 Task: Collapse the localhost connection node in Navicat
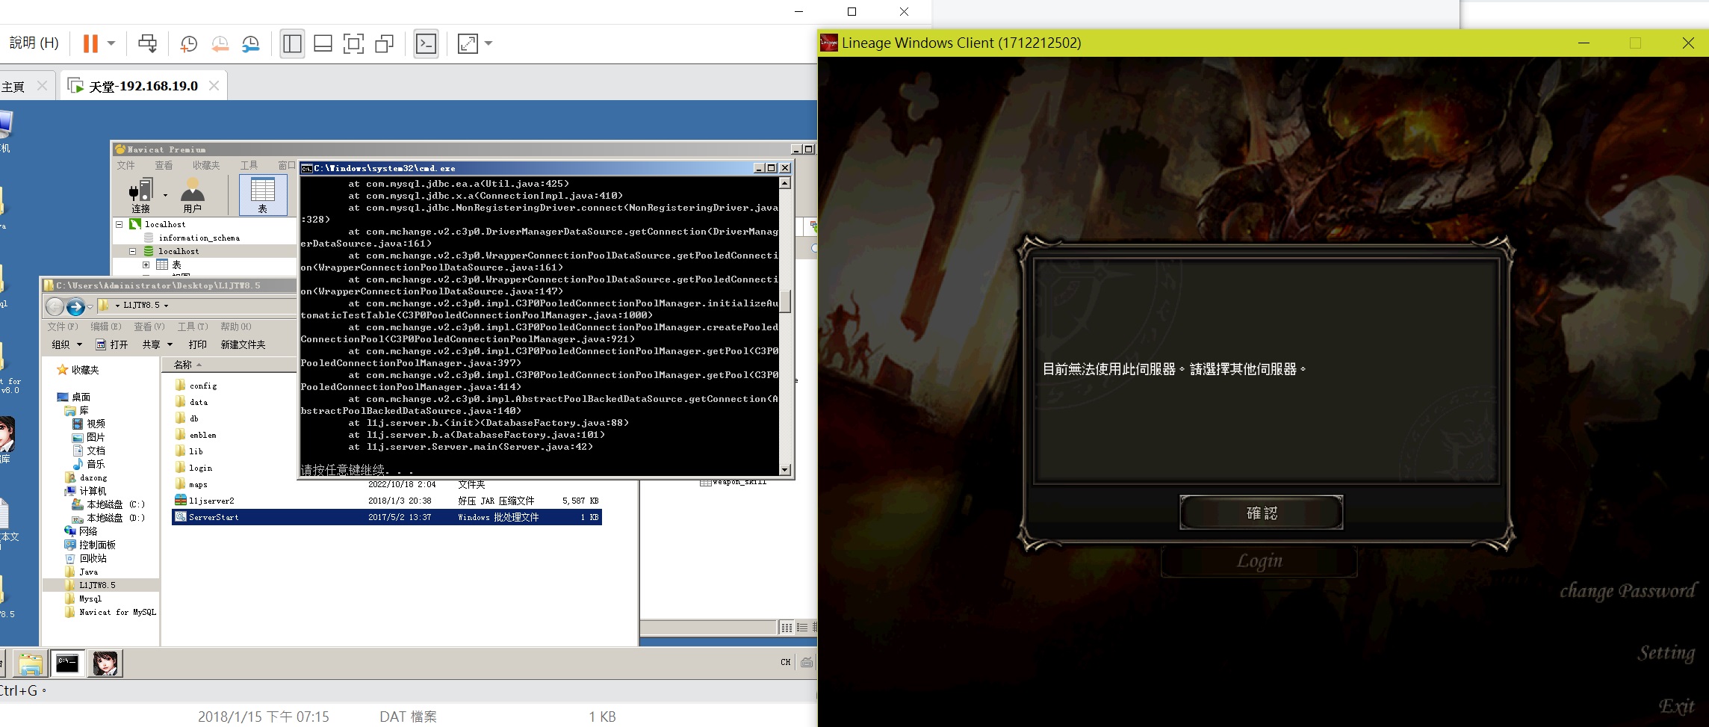(119, 224)
